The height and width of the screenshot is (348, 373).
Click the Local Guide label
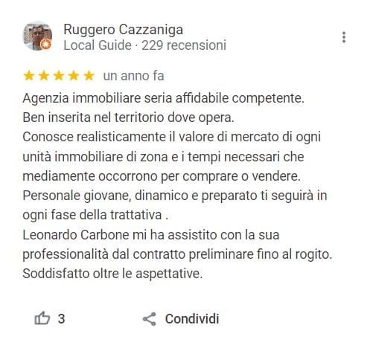pyautogui.click(x=98, y=45)
